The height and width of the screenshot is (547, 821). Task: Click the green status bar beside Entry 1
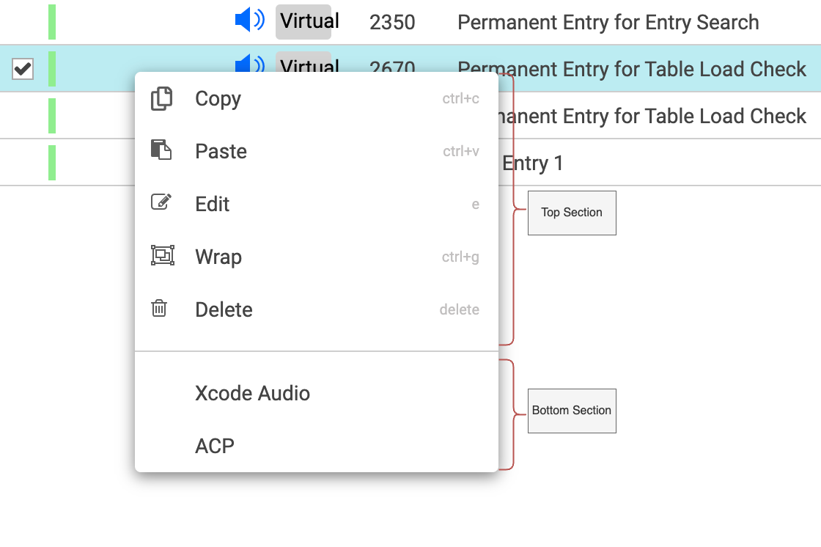coord(52,163)
